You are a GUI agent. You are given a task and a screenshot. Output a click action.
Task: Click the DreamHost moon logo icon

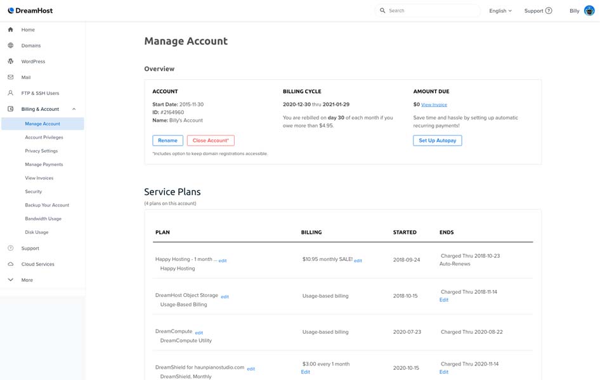tap(11, 10)
